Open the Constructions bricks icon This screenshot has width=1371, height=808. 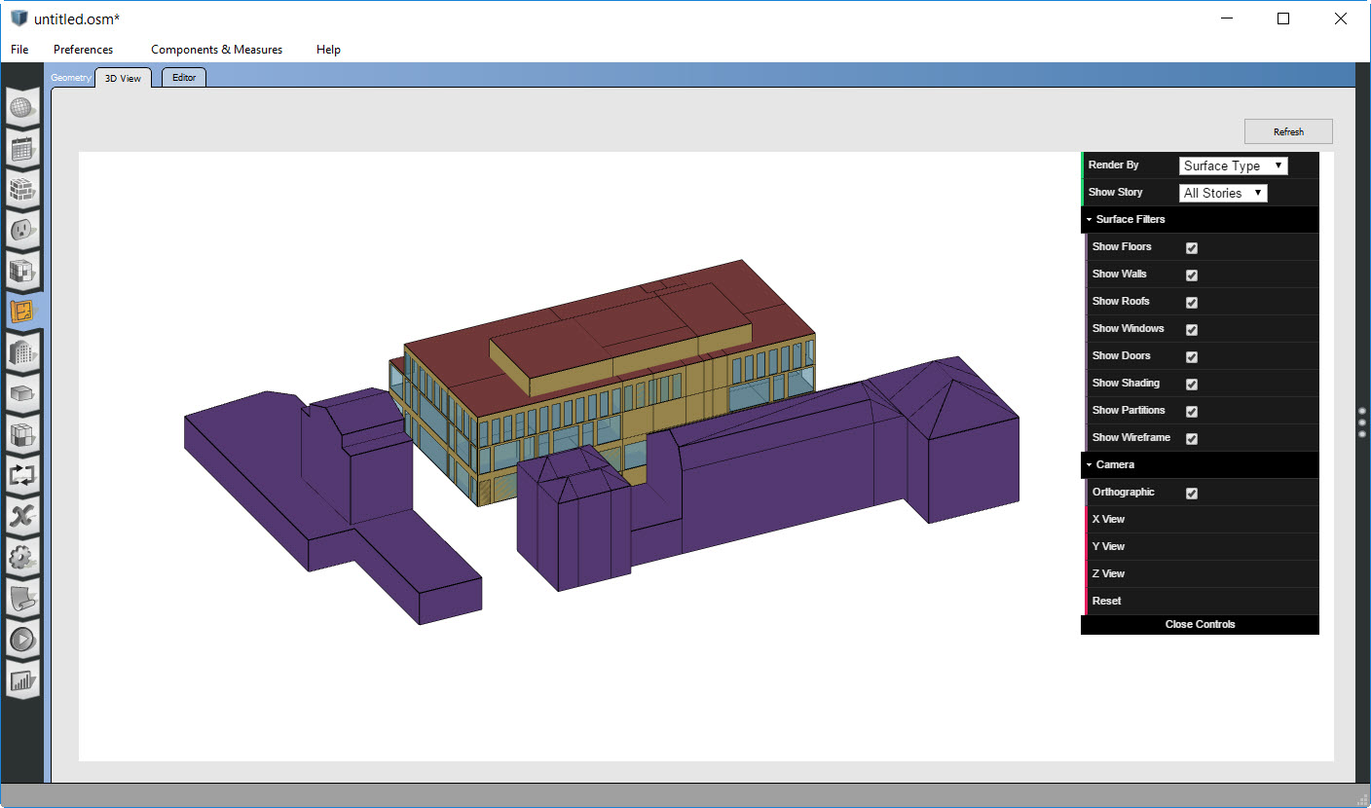(22, 191)
